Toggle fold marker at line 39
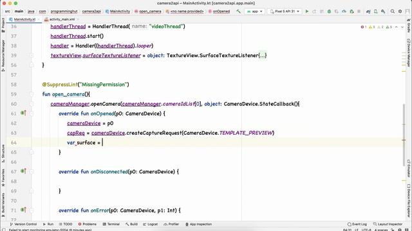412x231 pixels. pos(32,56)
